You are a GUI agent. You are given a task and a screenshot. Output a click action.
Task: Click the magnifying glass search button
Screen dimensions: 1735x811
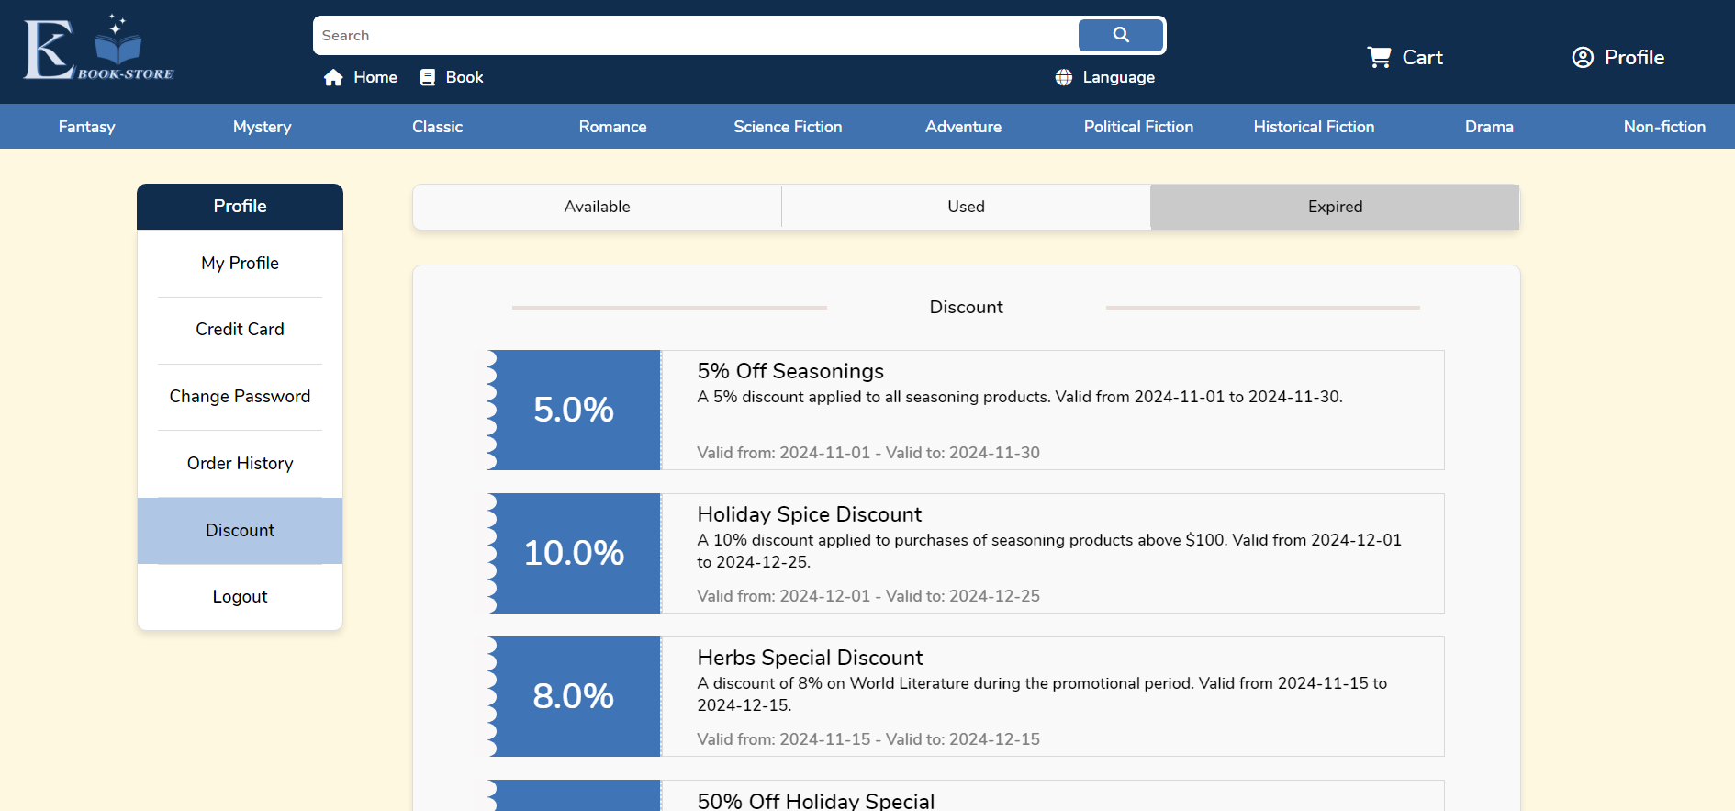1120,35
